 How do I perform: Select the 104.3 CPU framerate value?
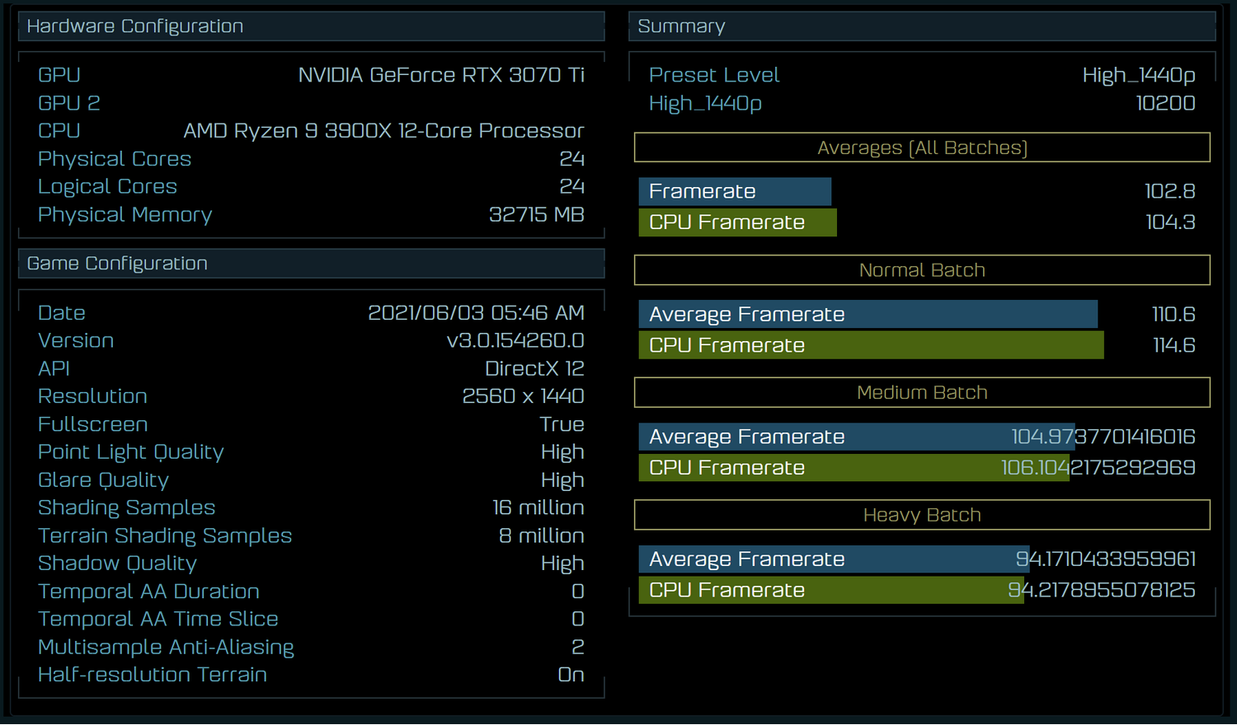[x=1171, y=222]
